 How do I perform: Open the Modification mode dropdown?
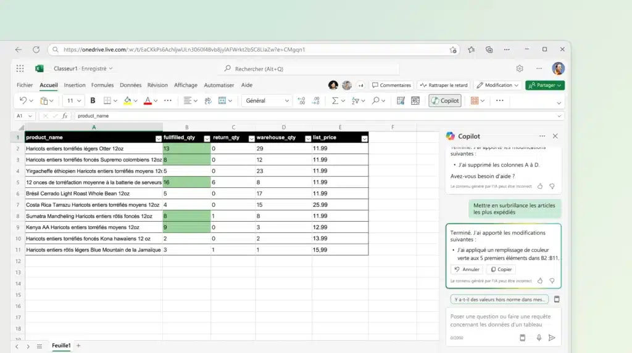(x=498, y=86)
